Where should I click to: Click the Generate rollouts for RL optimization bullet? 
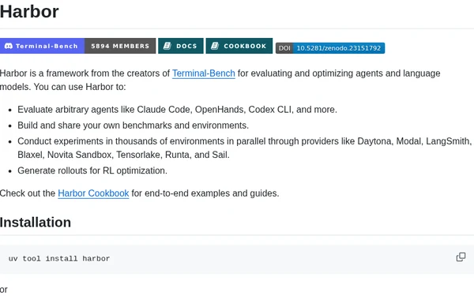click(x=92, y=170)
